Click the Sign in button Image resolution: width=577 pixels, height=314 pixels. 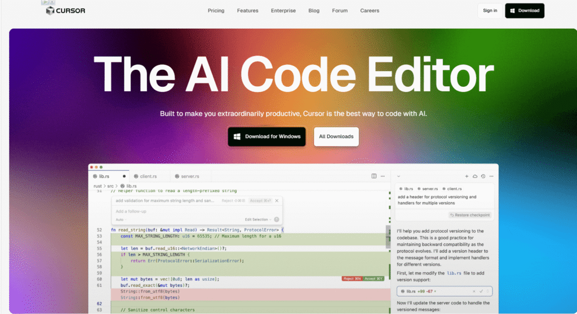tap(490, 11)
